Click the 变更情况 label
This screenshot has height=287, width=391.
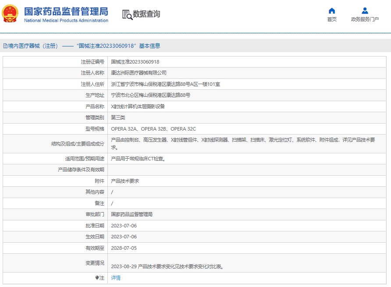(95, 263)
